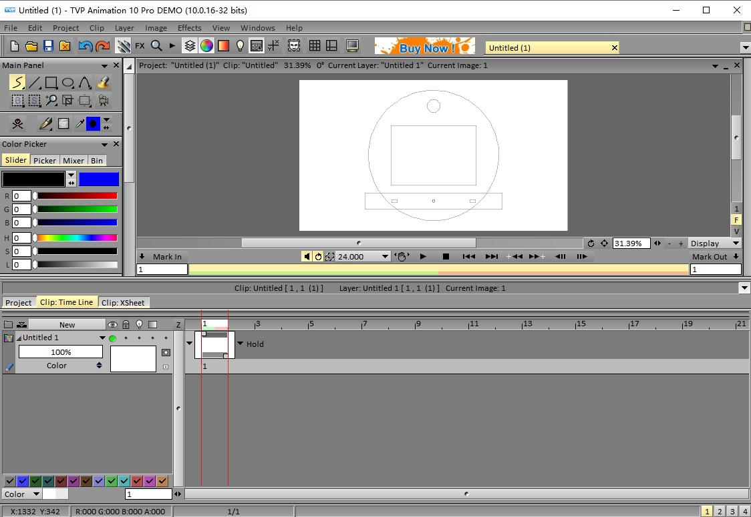Click the zoom 31.39% input field
Image resolution: width=751 pixels, height=517 pixels.
(631, 243)
